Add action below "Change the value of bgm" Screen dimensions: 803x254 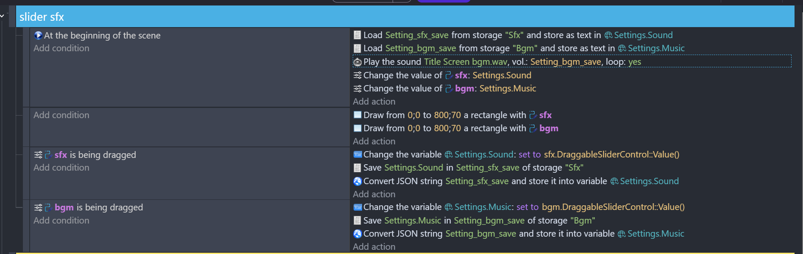(x=374, y=102)
